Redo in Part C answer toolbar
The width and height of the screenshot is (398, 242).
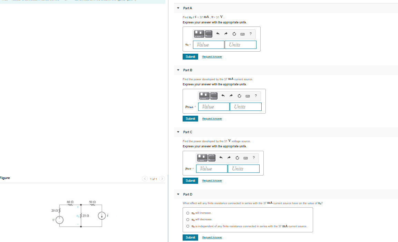click(229, 158)
